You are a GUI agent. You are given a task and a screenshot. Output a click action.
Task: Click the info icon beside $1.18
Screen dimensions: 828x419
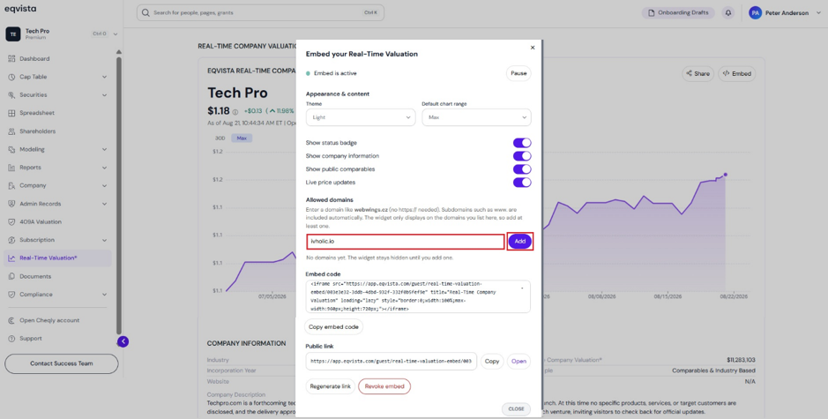[235, 112]
